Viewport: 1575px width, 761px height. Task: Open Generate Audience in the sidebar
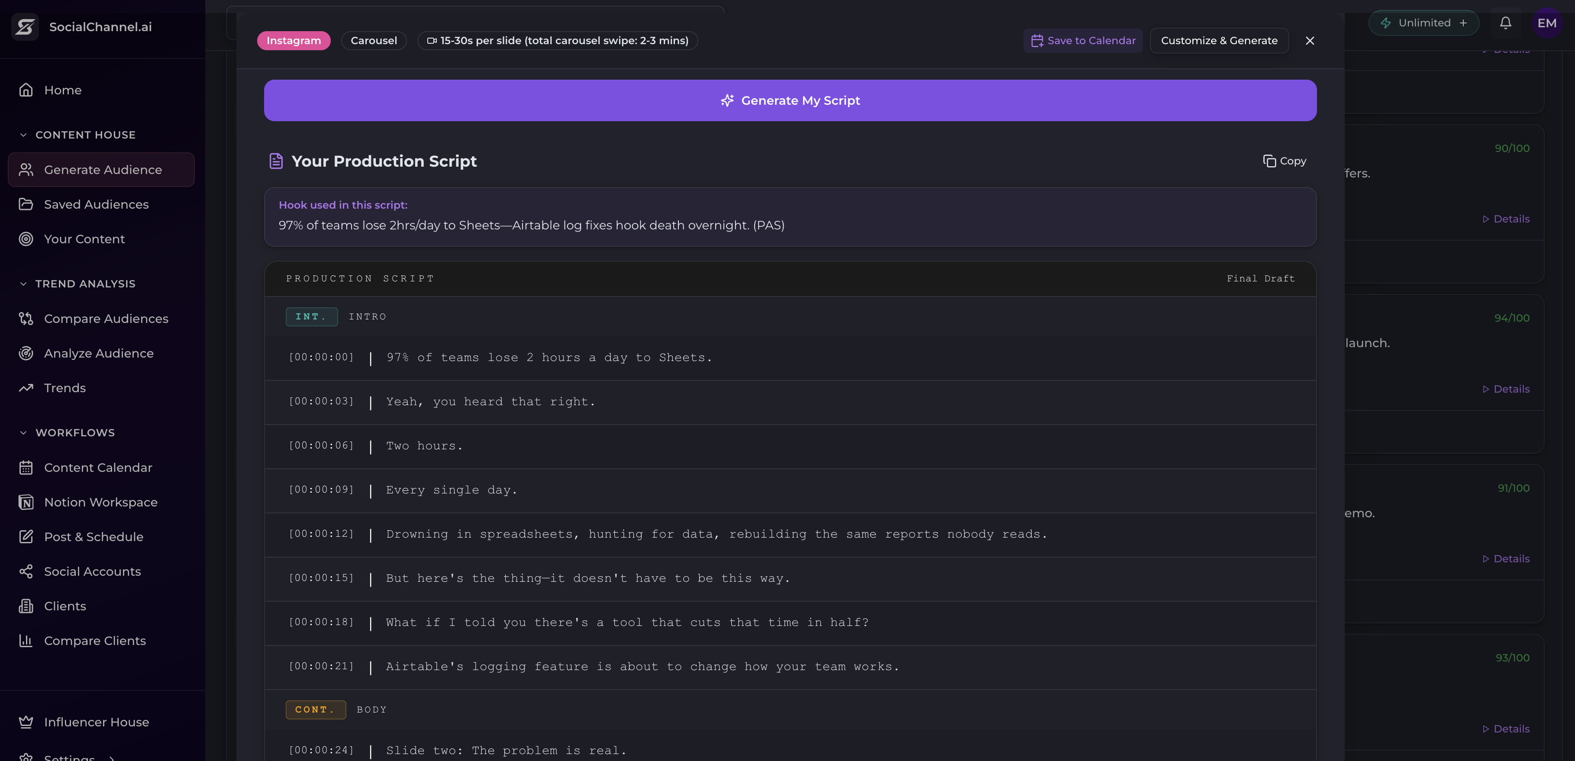pos(101,169)
